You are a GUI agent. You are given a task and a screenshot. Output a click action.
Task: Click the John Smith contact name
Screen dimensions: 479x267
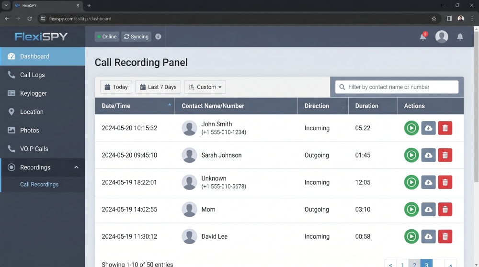pos(217,124)
